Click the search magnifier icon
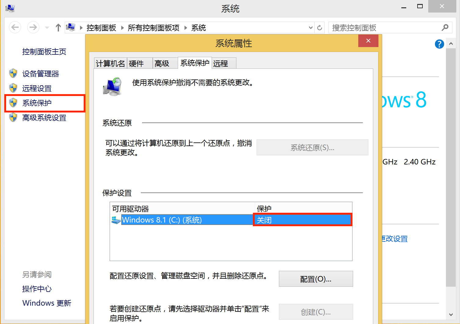460x324 pixels. tap(445, 28)
